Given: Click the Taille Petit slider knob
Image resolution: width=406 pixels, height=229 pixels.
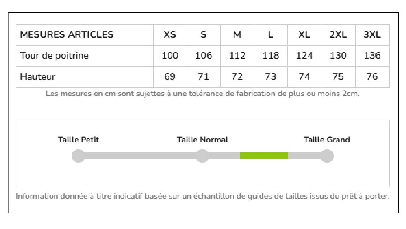Looking at the screenshot, I should pyautogui.click(x=79, y=156).
